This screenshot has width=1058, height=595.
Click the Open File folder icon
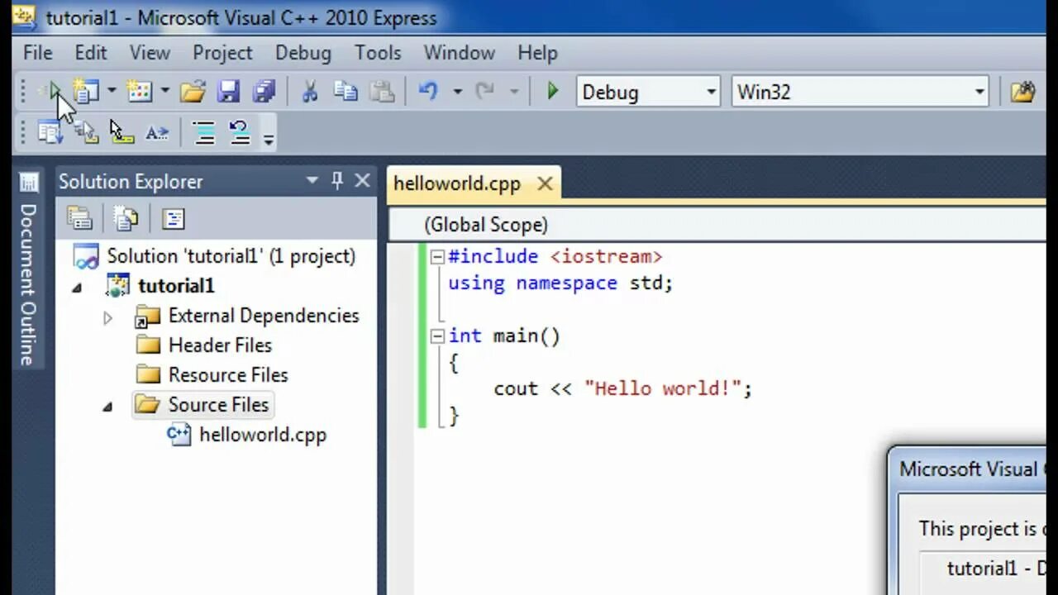tap(193, 91)
